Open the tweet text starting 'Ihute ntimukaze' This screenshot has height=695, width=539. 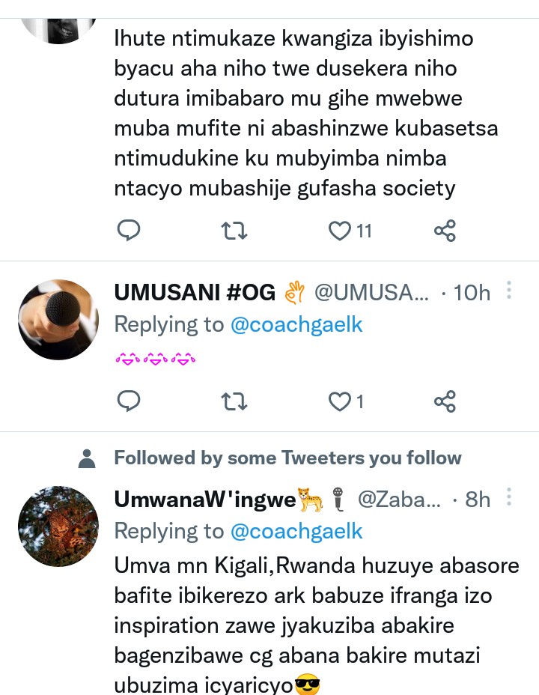coord(306,113)
